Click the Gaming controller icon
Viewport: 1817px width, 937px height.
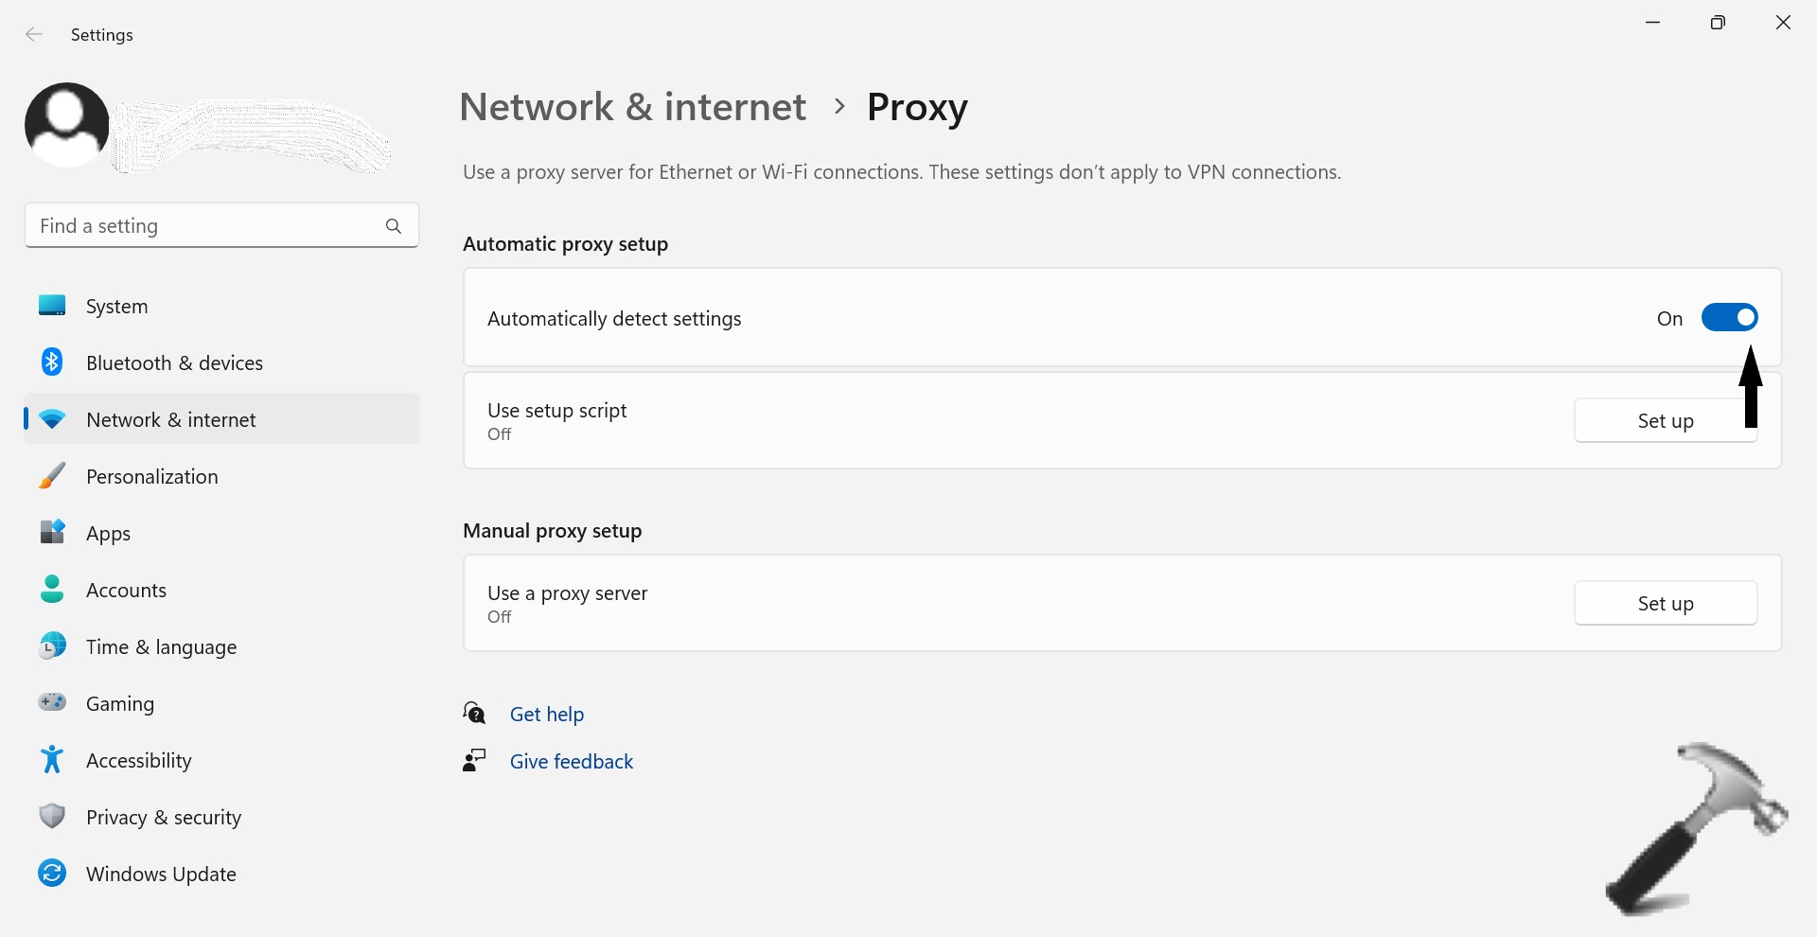52,703
